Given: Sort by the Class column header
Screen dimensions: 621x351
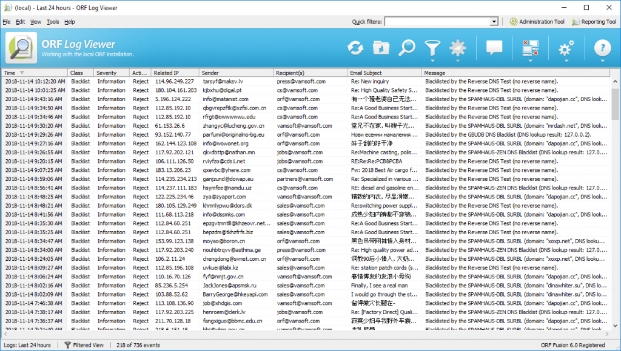Looking at the screenshot, I should (81, 73).
